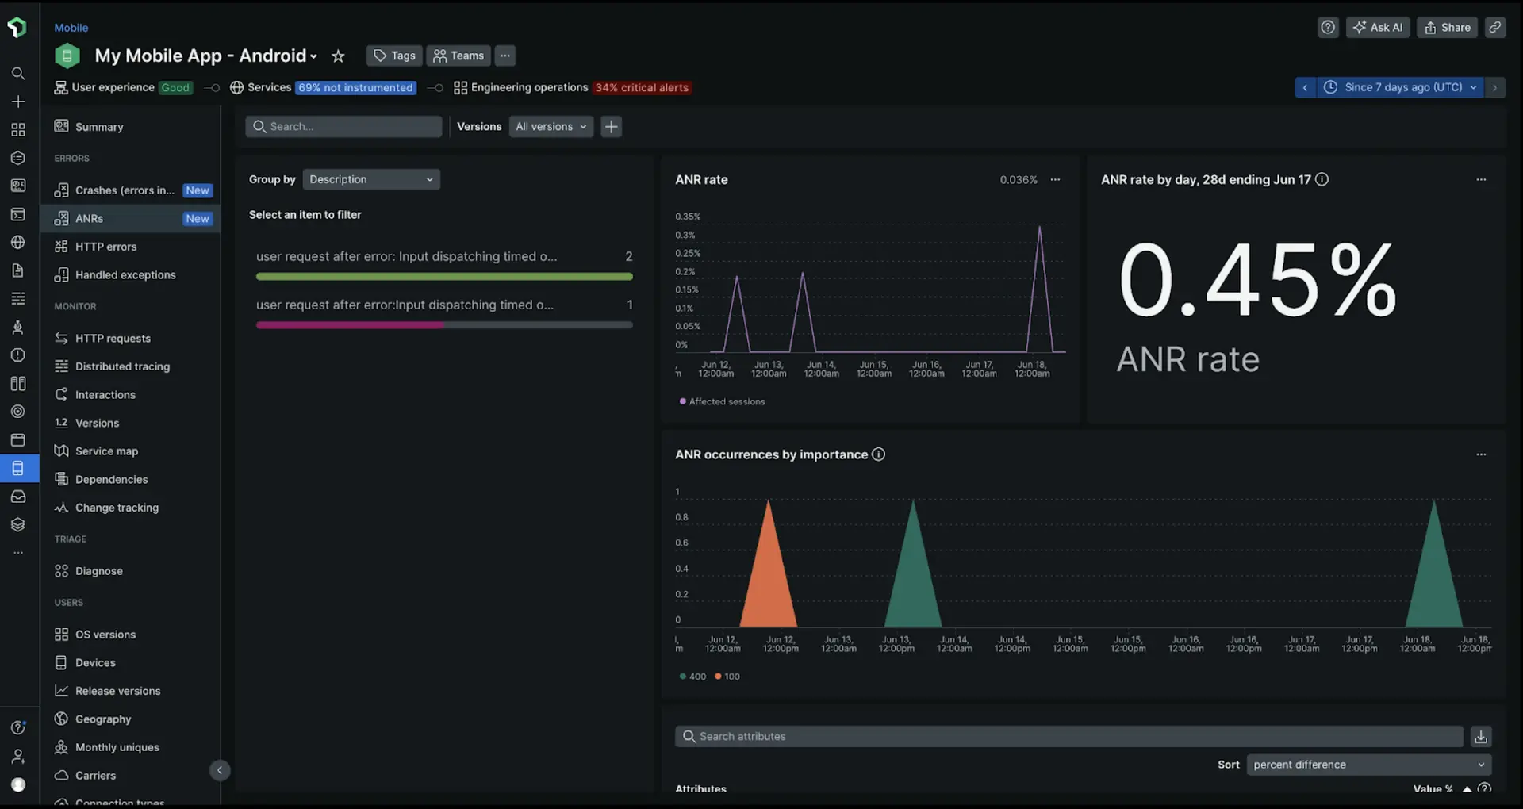The height and width of the screenshot is (809, 1523).
Task: Toggle the 400 legend series
Action: [x=692, y=677]
